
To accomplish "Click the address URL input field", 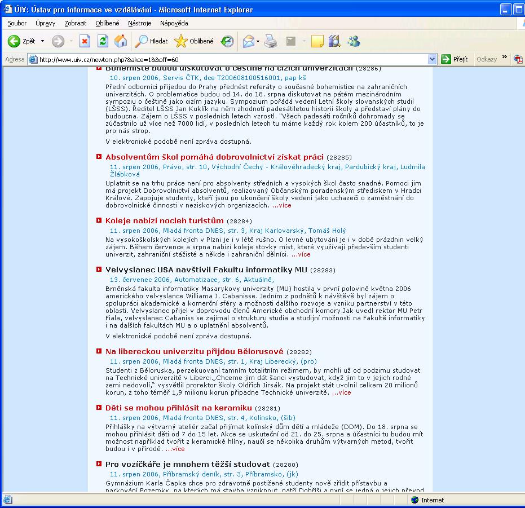I will tap(233, 59).
